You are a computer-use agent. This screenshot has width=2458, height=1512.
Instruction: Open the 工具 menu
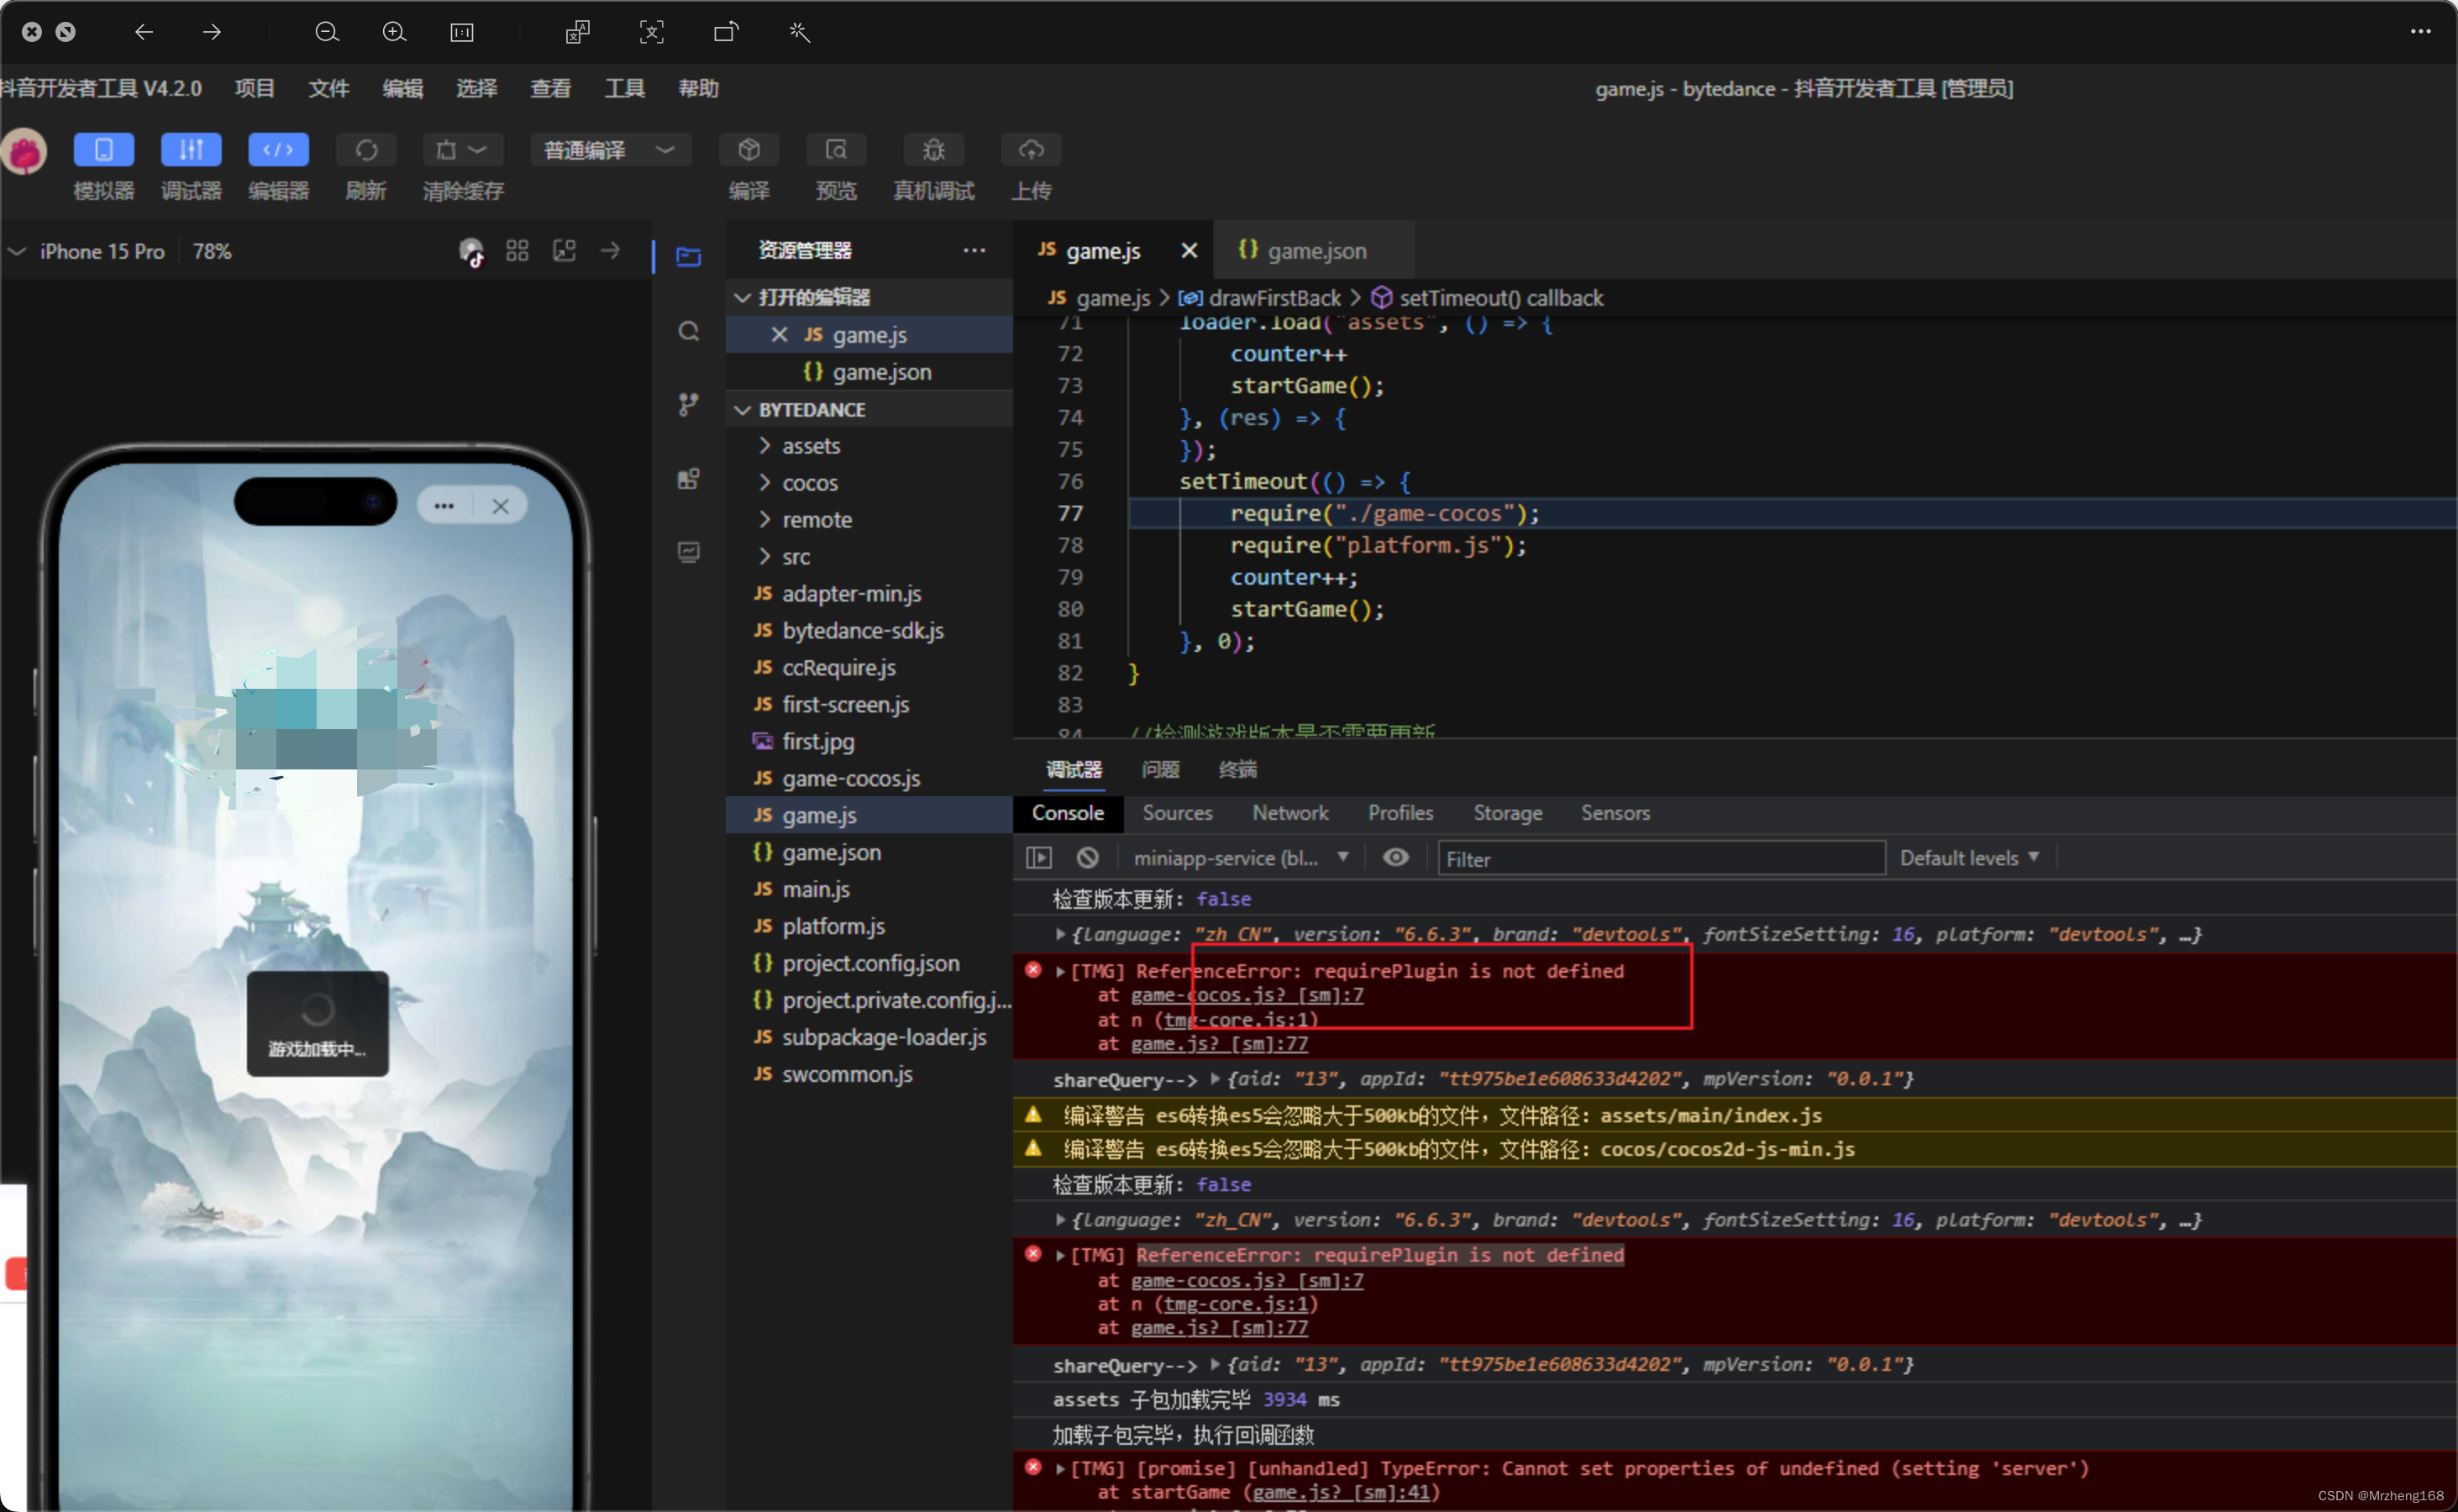[x=624, y=88]
